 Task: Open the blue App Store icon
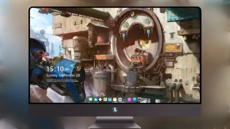pos(135,99)
